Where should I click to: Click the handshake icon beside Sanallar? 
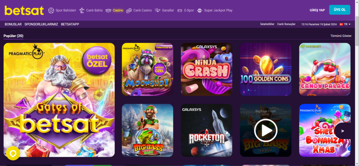click(x=157, y=10)
